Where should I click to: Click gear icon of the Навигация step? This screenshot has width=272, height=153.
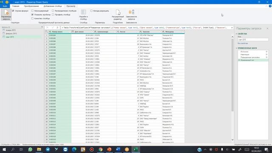tap(266, 54)
